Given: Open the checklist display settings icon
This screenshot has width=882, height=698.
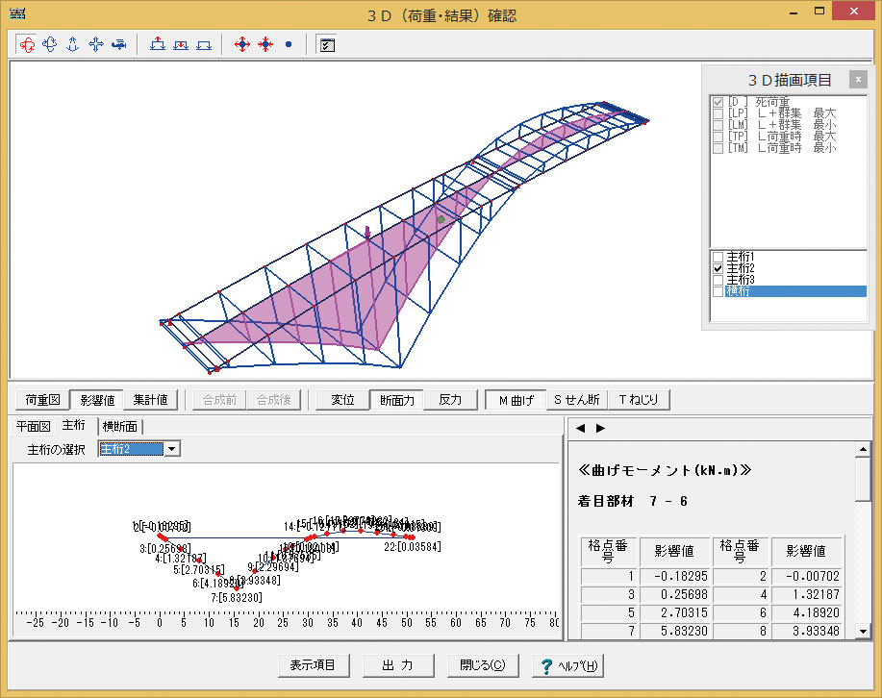Looking at the screenshot, I should pos(327,44).
